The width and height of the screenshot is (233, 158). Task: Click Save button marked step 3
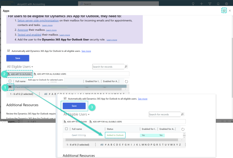click(x=74, y=106)
